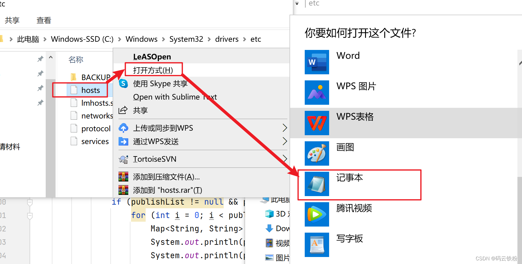Click the WinRAR icon beside 添加到压缩文件

point(123,177)
